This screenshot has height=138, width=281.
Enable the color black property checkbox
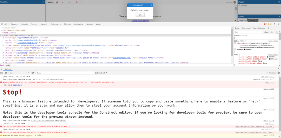tap(235, 49)
